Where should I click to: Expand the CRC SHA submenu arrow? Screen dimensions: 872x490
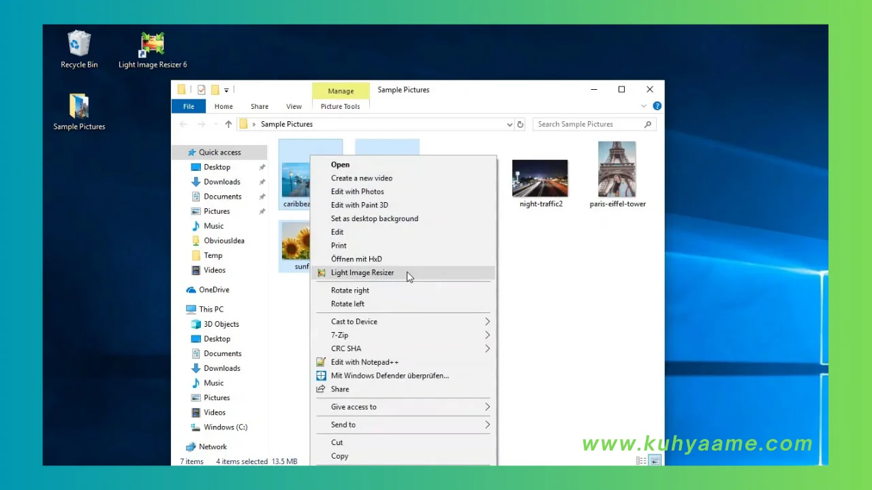[x=487, y=348]
